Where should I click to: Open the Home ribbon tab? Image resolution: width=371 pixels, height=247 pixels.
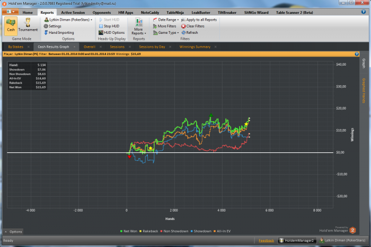28,13
